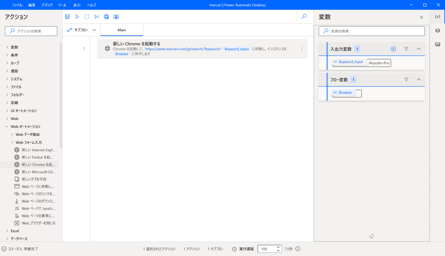Open the 編集 menu

click(x=32, y=5)
